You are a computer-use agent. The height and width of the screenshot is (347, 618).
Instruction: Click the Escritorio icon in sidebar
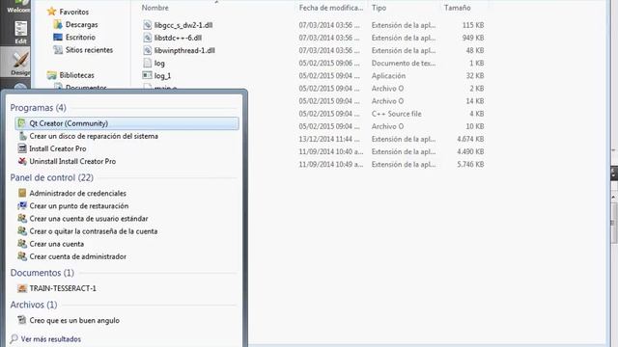click(x=58, y=37)
